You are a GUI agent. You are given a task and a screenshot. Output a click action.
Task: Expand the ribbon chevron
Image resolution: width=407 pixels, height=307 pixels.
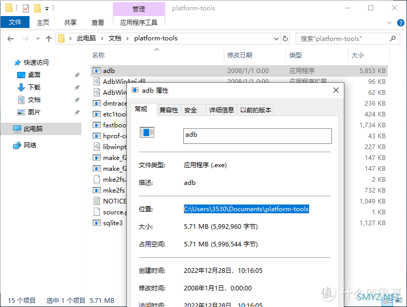[389, 23]
